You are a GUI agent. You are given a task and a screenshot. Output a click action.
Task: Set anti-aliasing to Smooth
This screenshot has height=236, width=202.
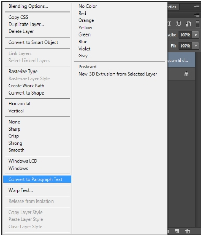(x=17, y=150)
